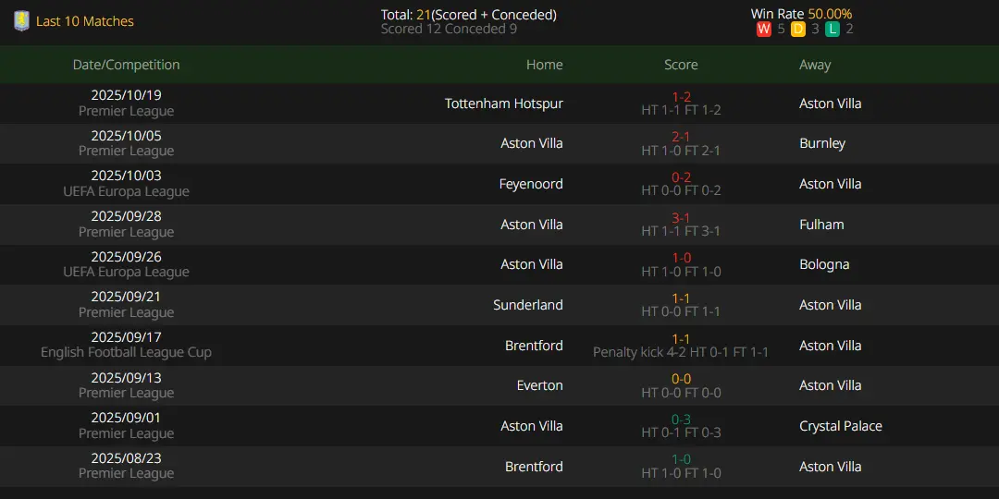Click on Feyenoord home team
Image resolution: width=999 pixels, height=499 pixels.
click(531, 184)
